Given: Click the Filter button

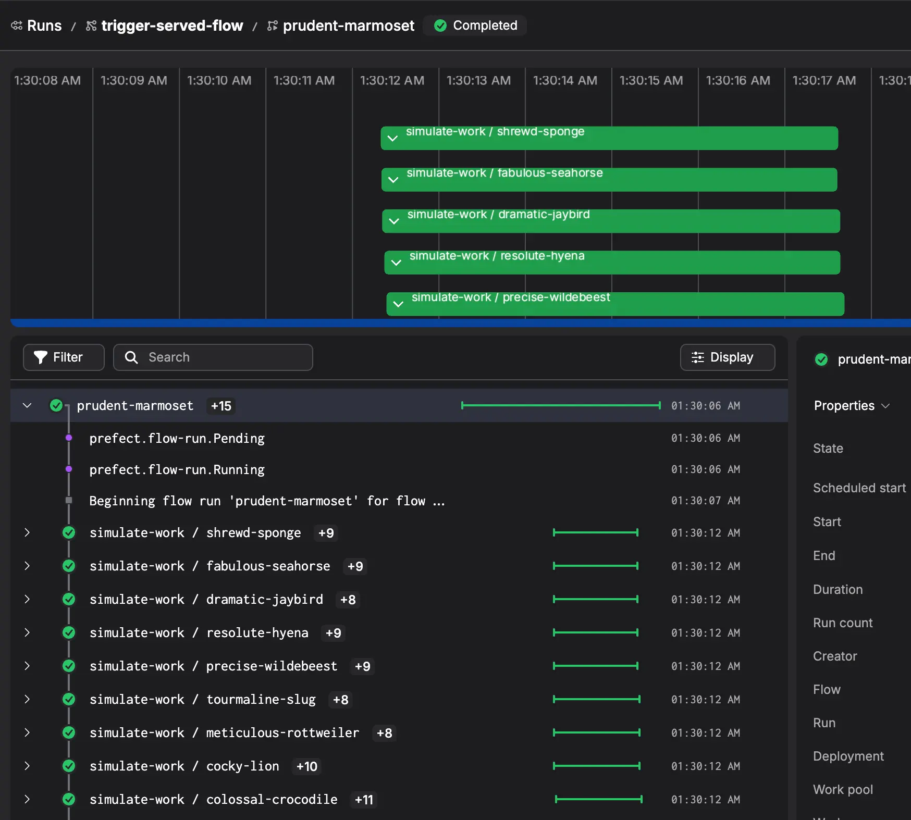Looking at the screenshot, I should click(63, 357).
